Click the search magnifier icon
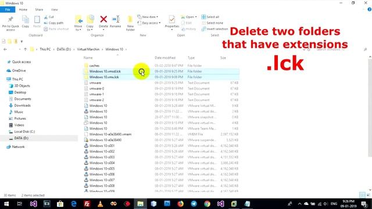The height and width of the screenshot is (209, 372). pos(366,49)
